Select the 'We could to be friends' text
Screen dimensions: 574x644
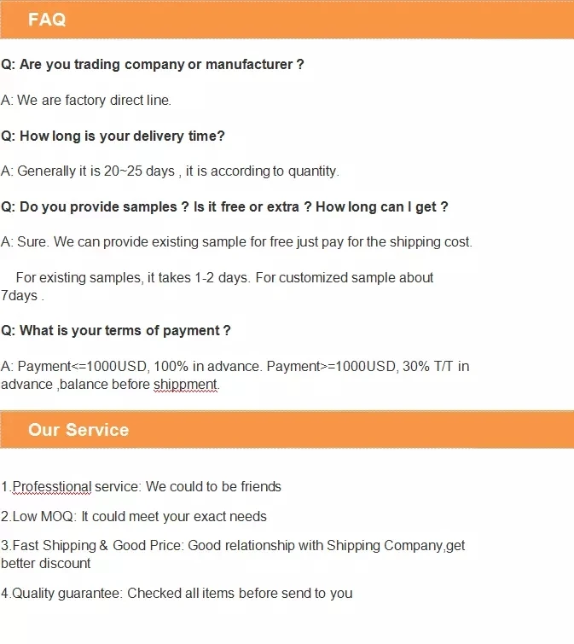(x=213, y=486)
